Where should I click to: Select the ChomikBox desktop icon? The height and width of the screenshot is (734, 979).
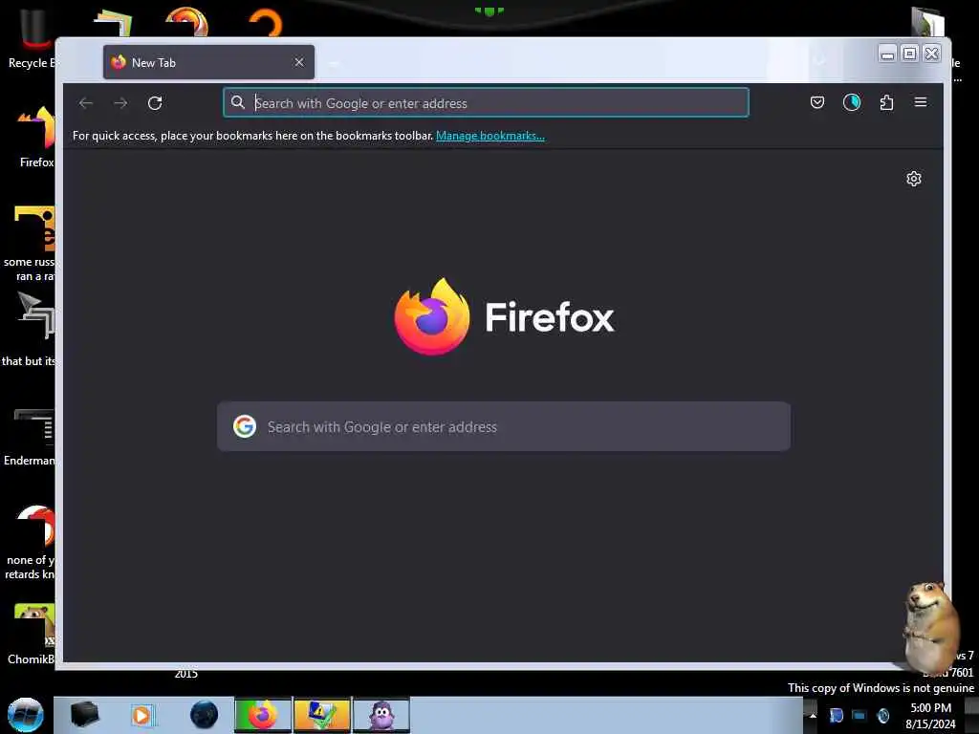[x=32, y=634]
